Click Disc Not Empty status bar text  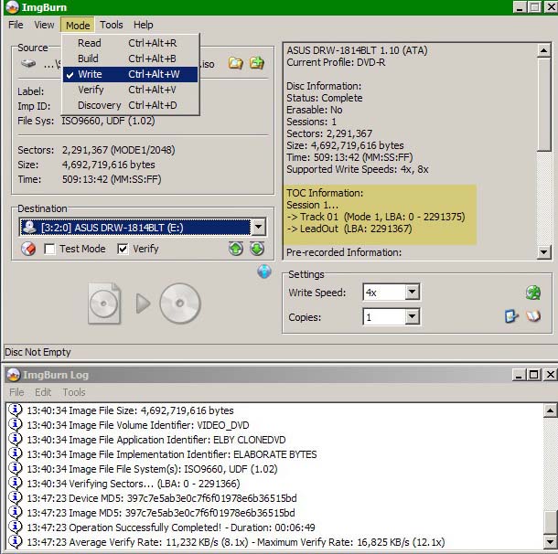coord(38,352)
